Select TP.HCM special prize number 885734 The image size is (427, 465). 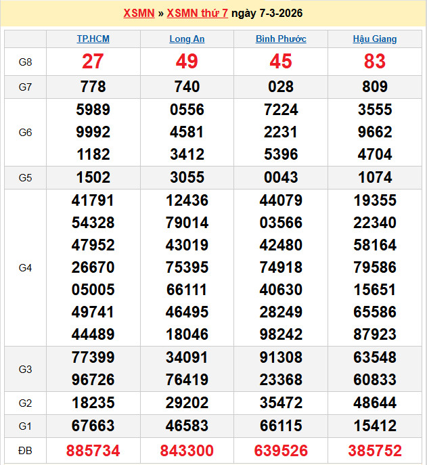pos(93,451)
